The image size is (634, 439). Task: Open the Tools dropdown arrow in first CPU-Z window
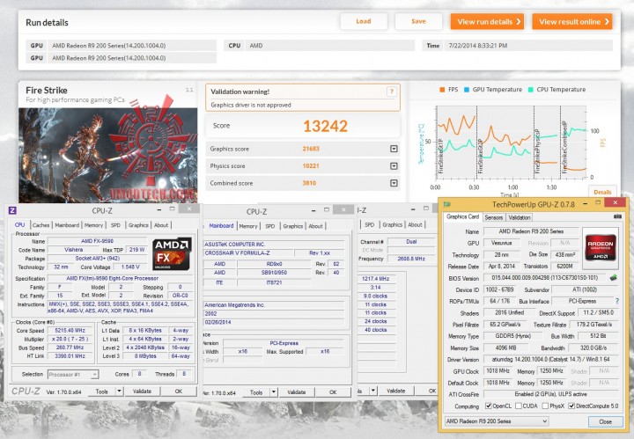pos(119,391)
